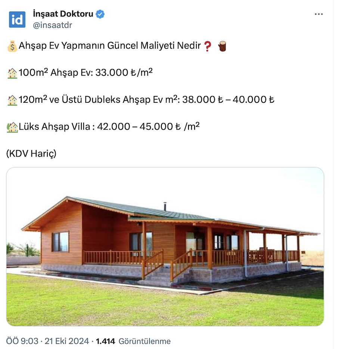Click the 38.000 ₺ – 40.000 ₺ price text
Screen dimensions: 339x349
point(228,100)
